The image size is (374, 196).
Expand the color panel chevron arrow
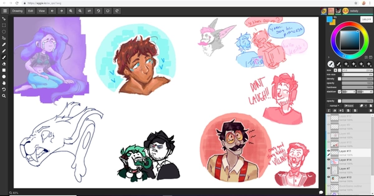(x=328, y=57)
